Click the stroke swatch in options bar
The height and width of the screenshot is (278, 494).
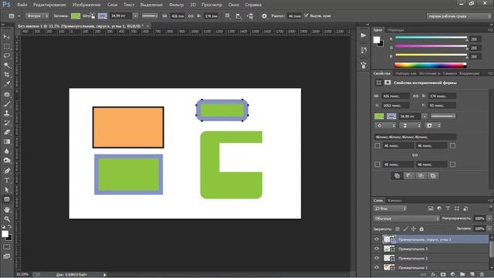103,15
